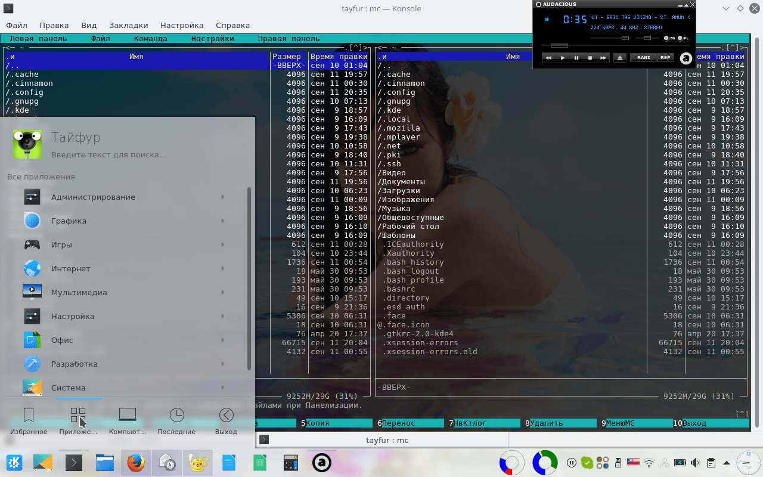Click the Удалить function key button
Viewport: 763px width, 477px height.
click(546, 423)
